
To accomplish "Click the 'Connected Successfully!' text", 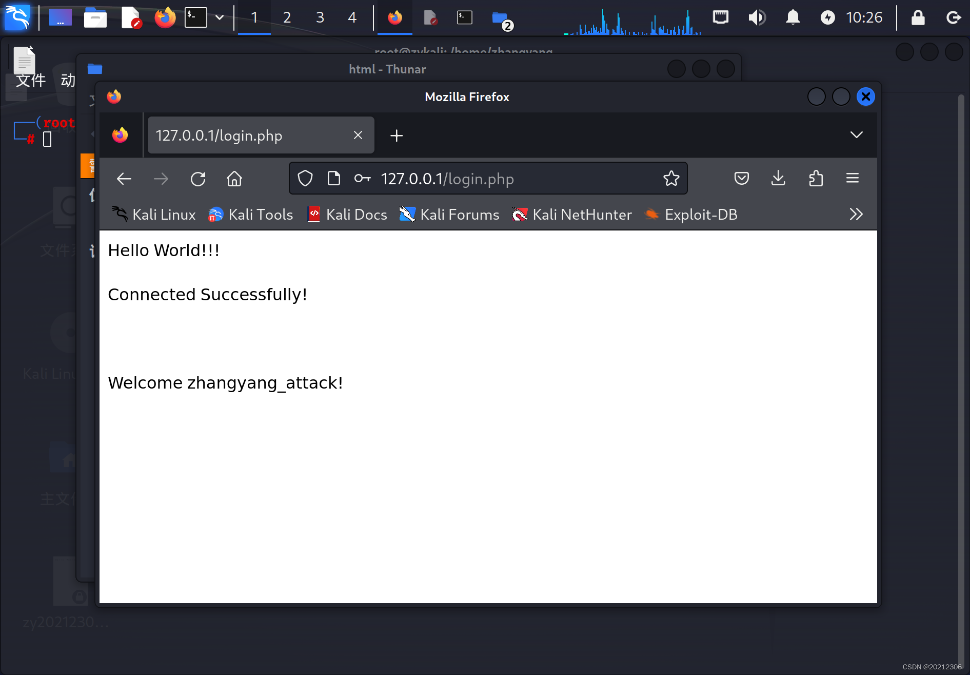I will [208, 295].
